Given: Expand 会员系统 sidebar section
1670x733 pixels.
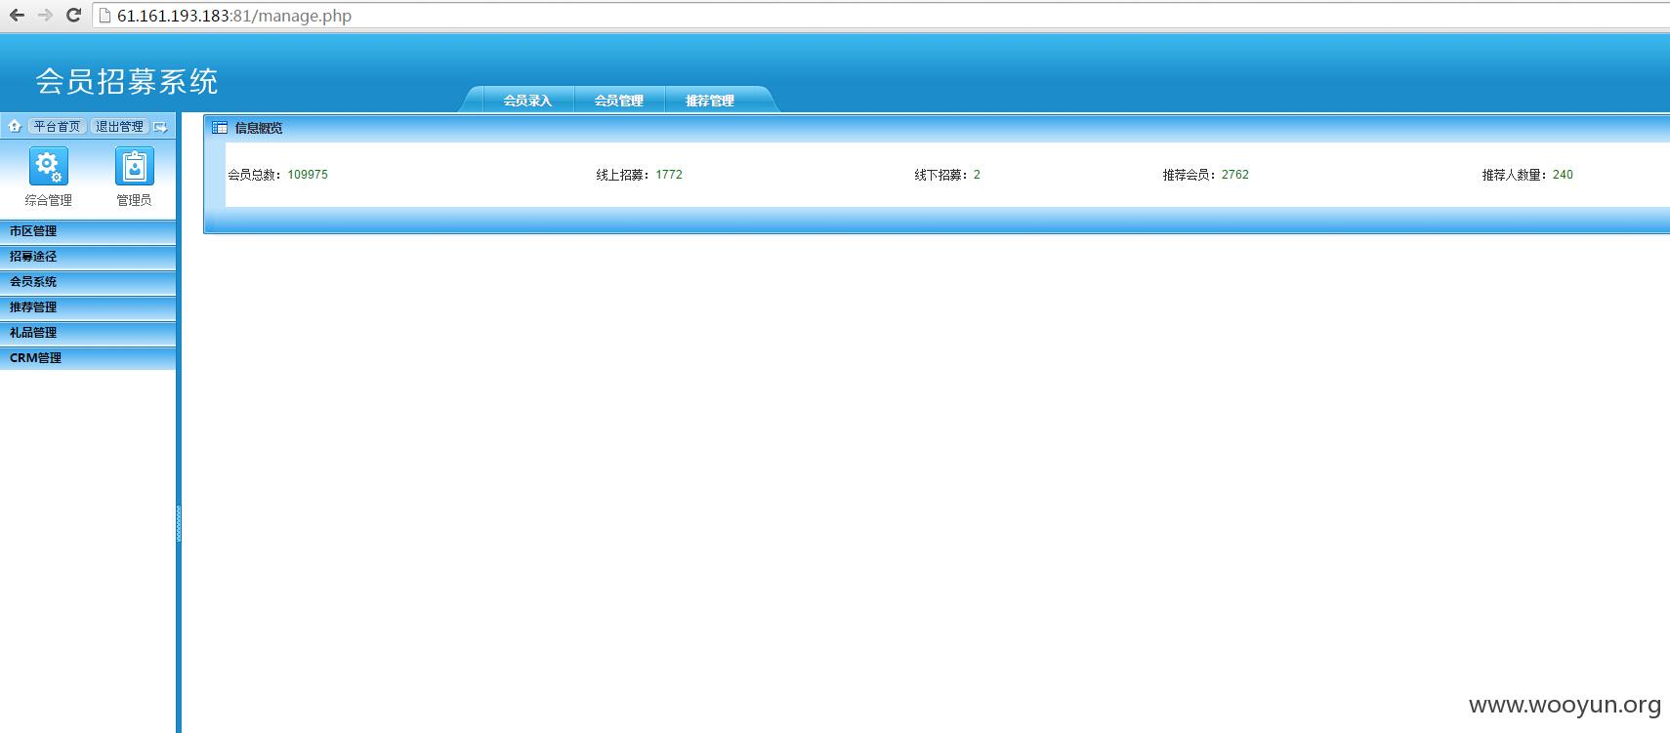Looking at the screenshot, I should click(x=88, y=282).
